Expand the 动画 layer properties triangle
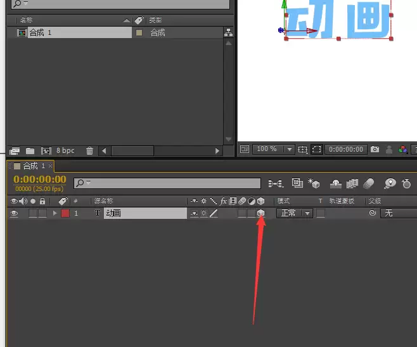Viewport: 417px width, 347px height. 55,213
